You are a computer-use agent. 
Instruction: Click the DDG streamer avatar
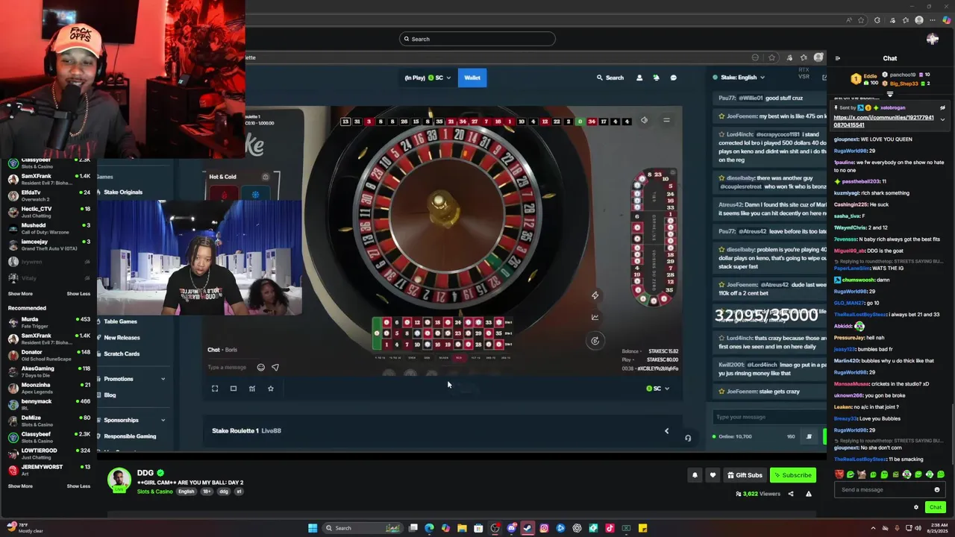pyautogui.click(x=119, y=480)
